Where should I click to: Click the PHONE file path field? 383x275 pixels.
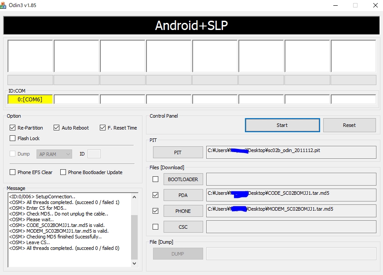291,211
